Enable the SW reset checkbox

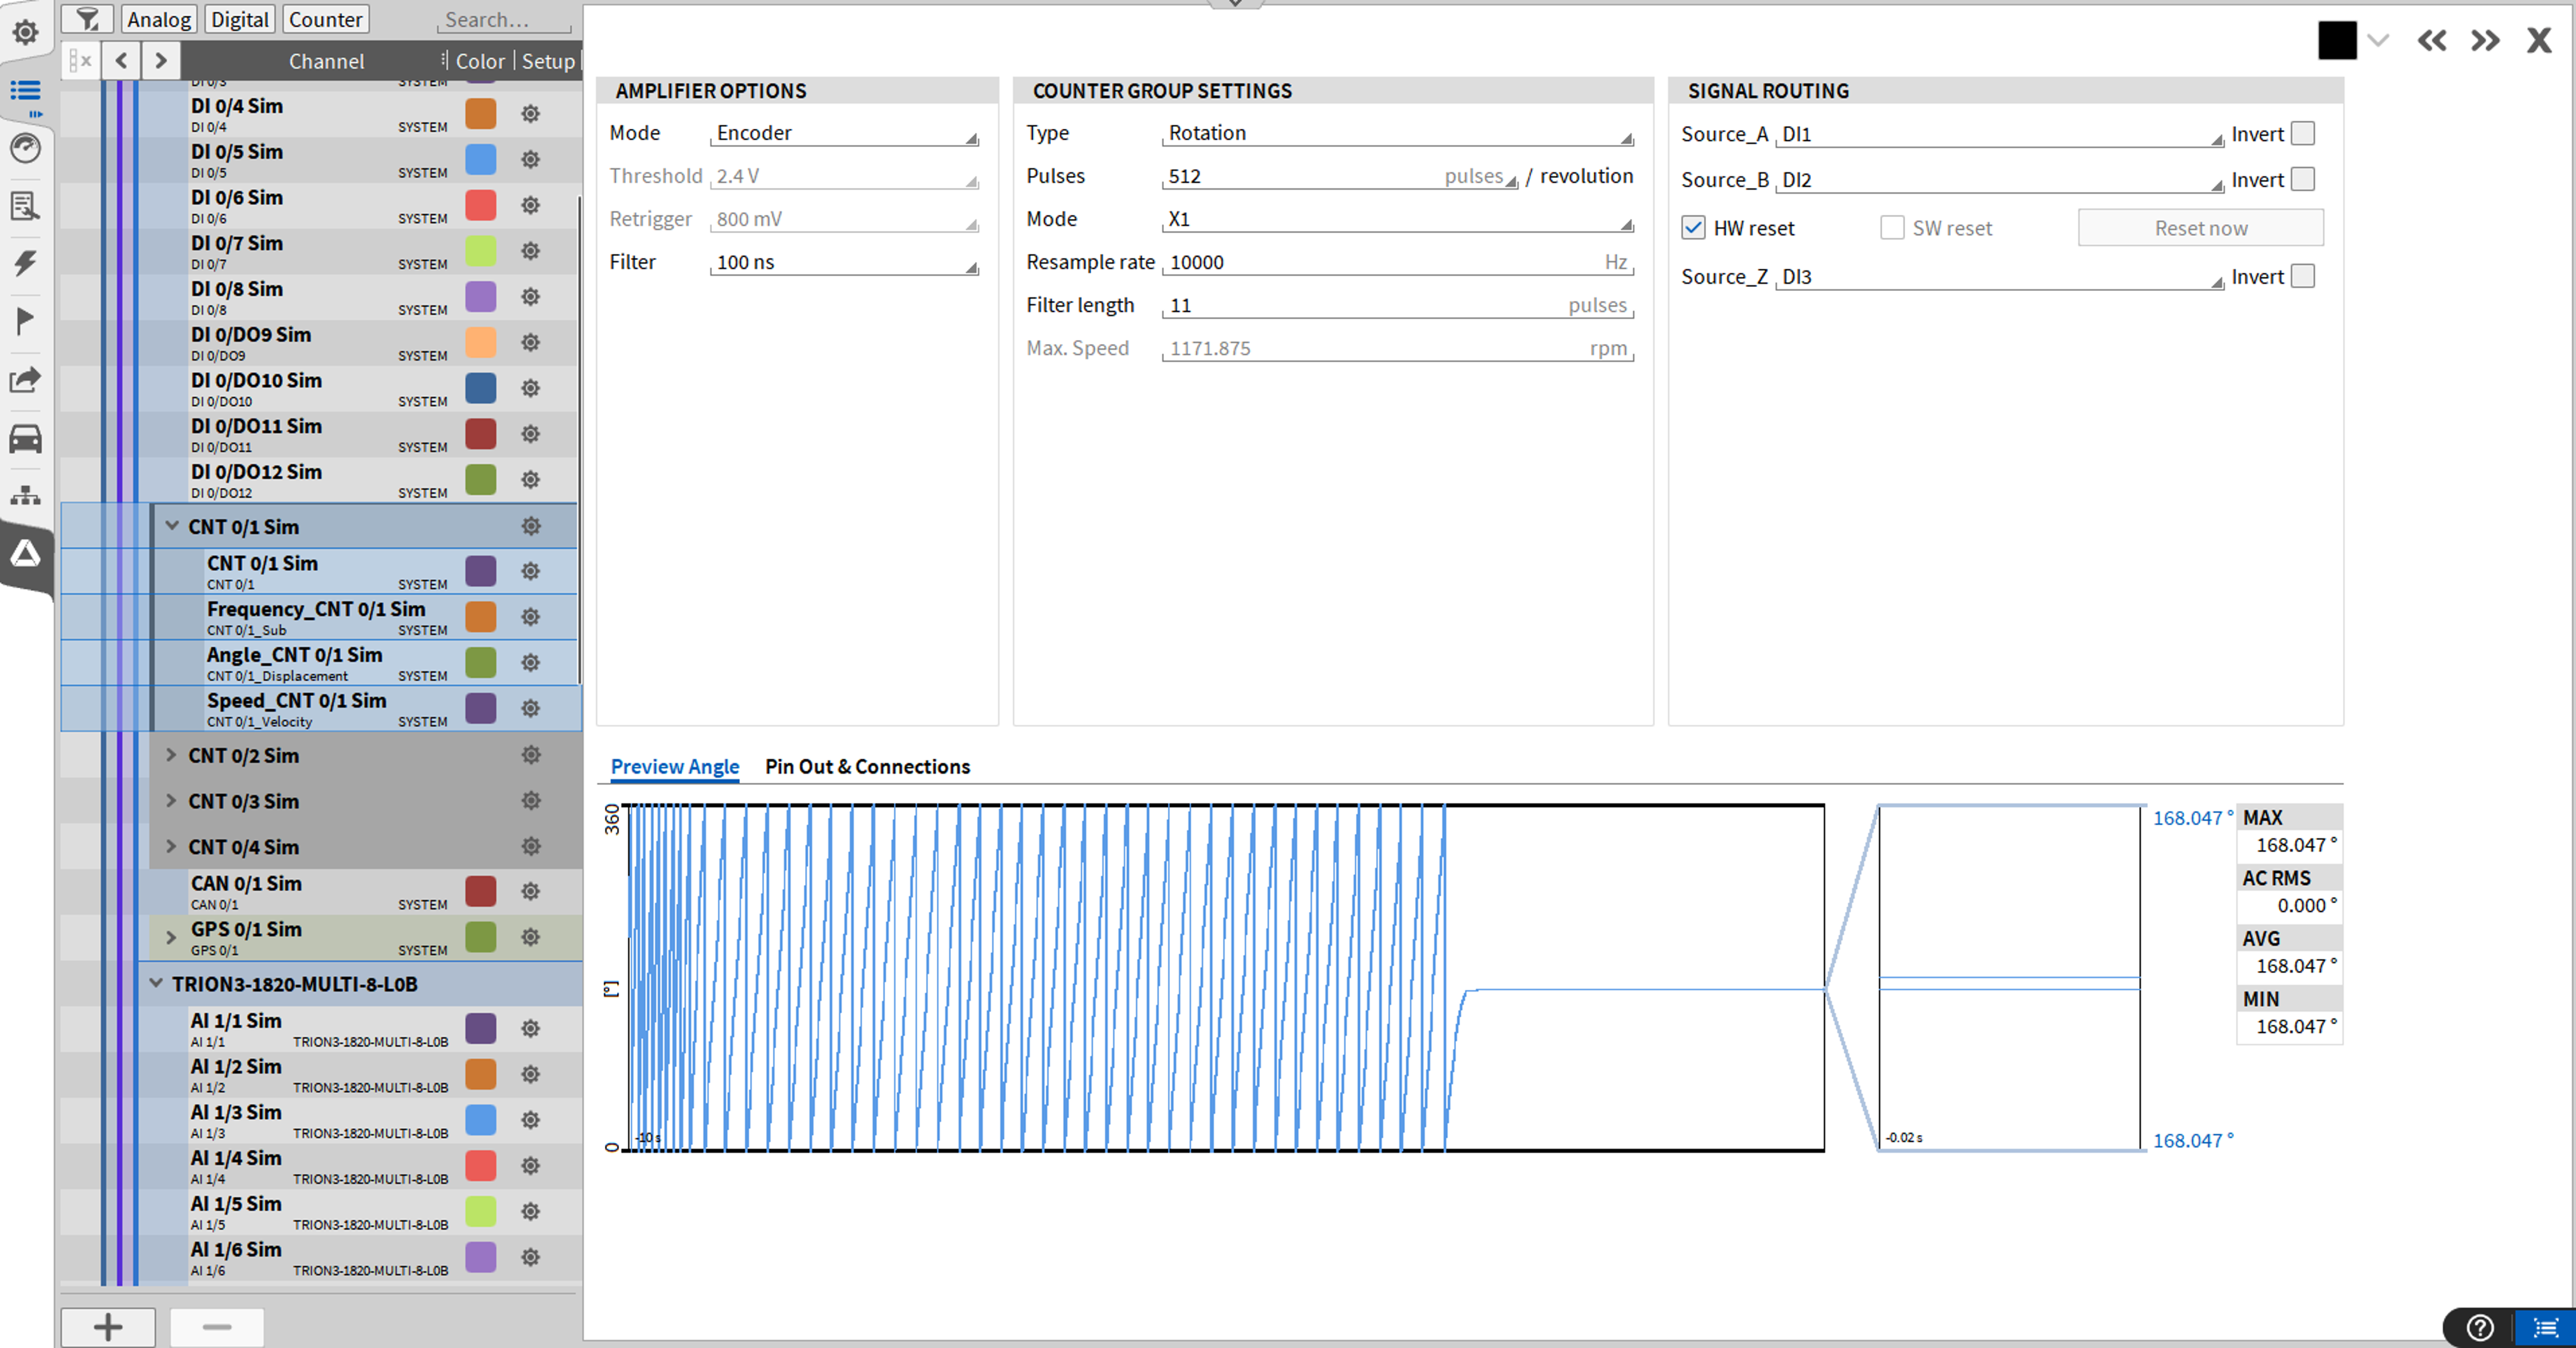coord(1892,228)
